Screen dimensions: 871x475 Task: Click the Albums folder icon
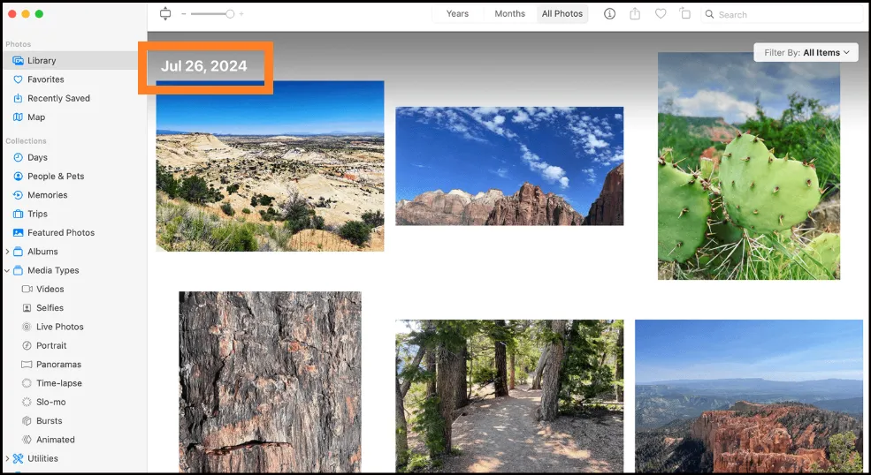click(18, 252)
